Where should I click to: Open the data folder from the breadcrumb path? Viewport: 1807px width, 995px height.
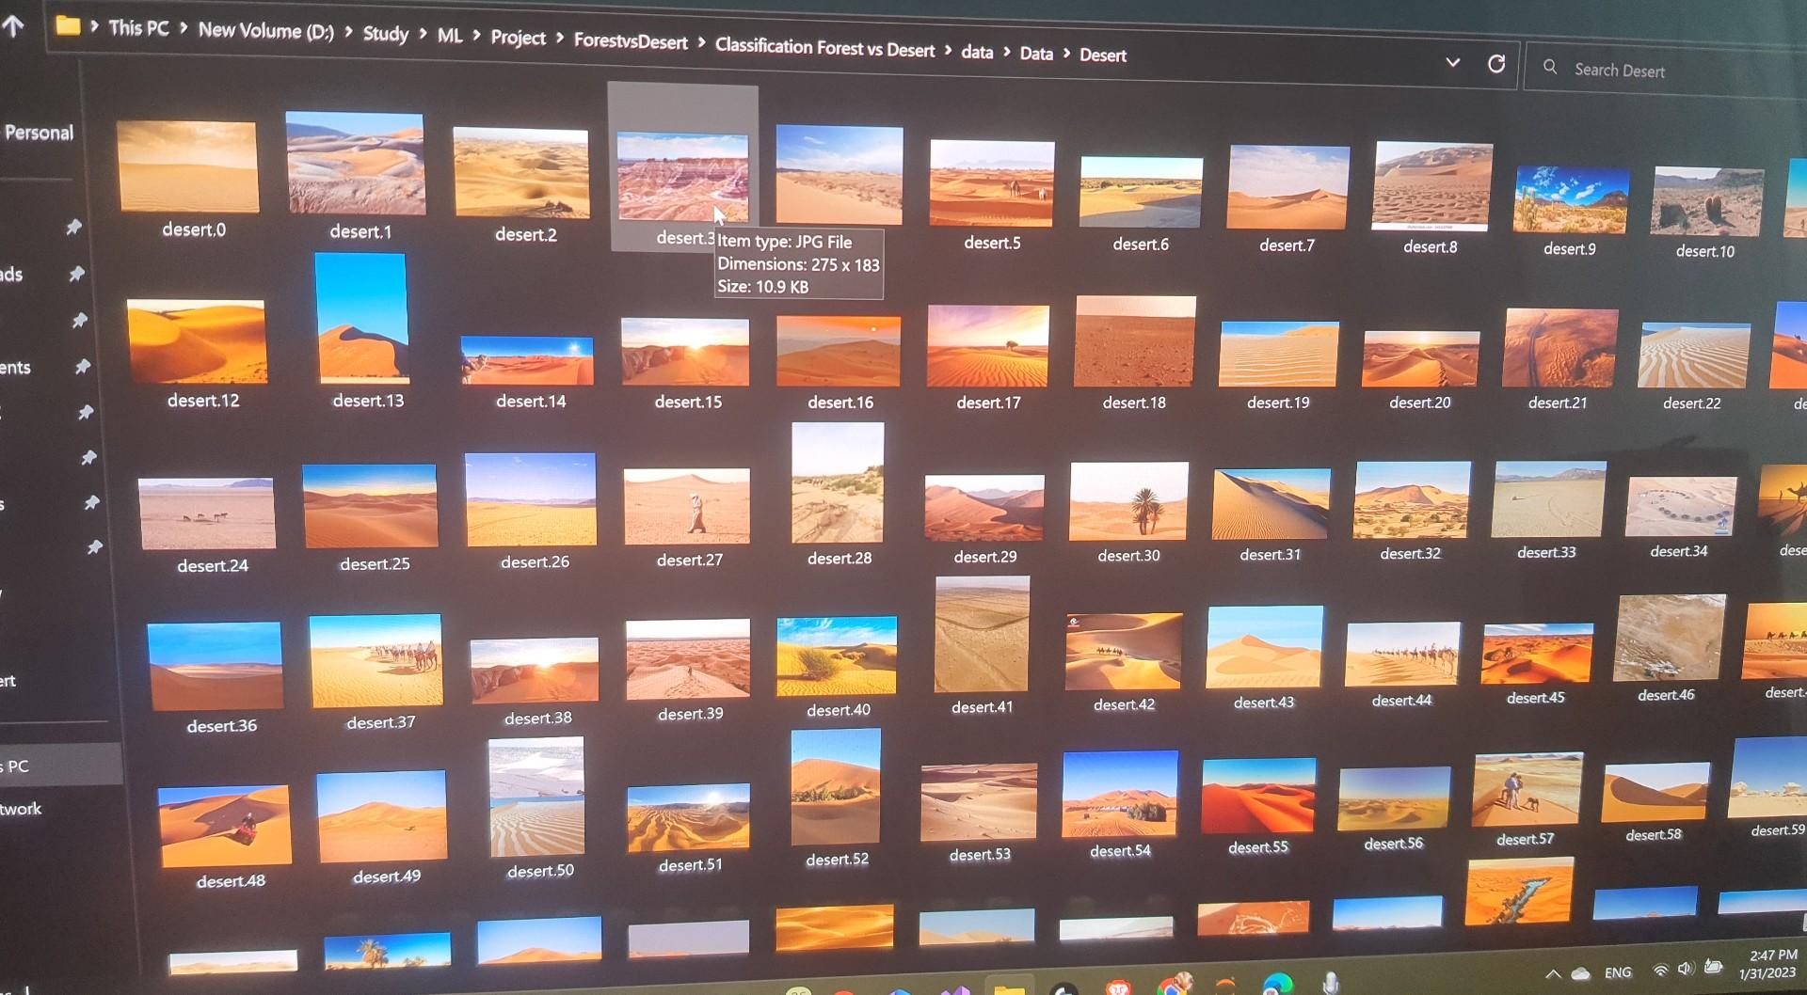click(x=977, y=52)
